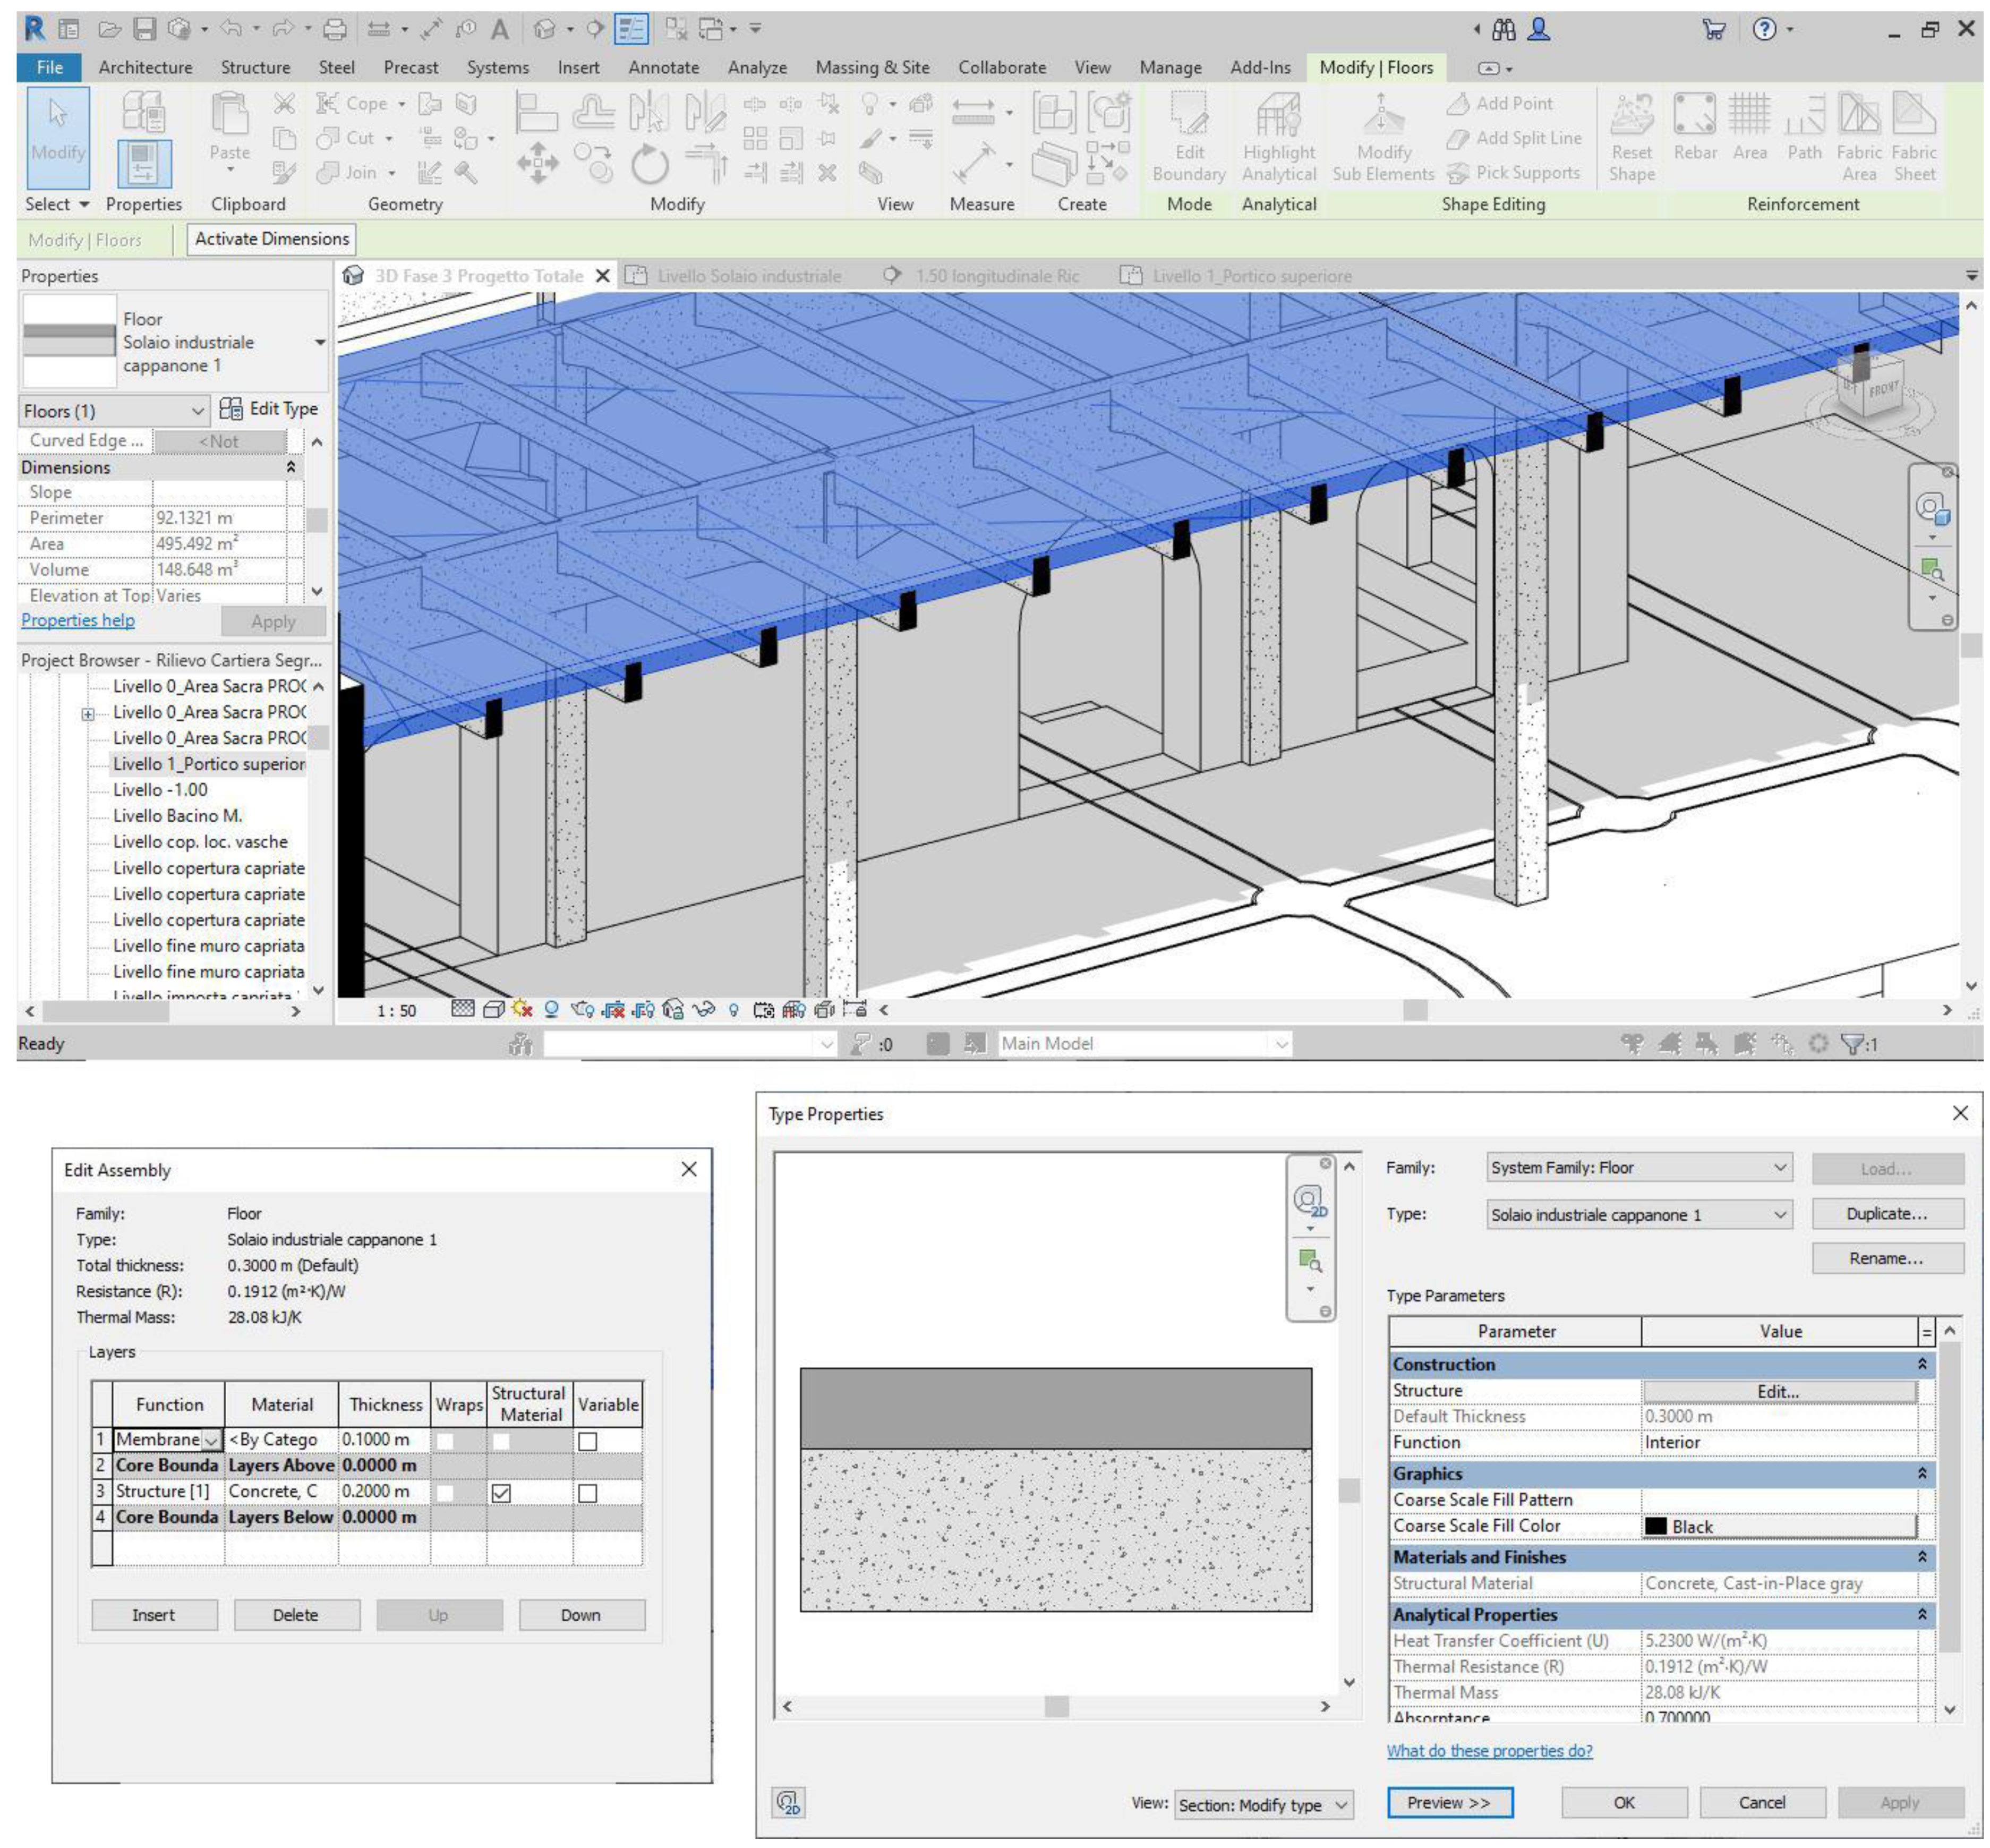
Task: Expand the Type dropdown Solaio industriale cappanone 1
Action: point(1780,1215)
